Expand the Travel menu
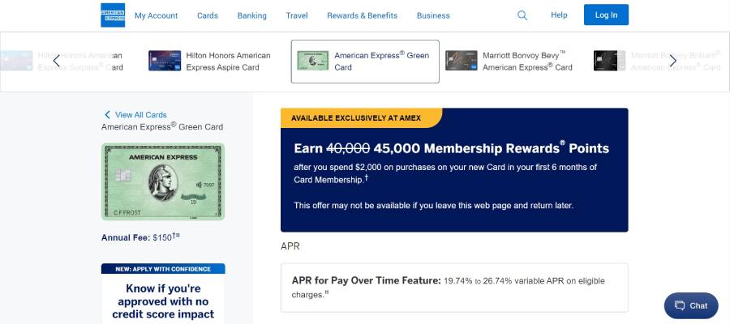 [x=297, y=15]
